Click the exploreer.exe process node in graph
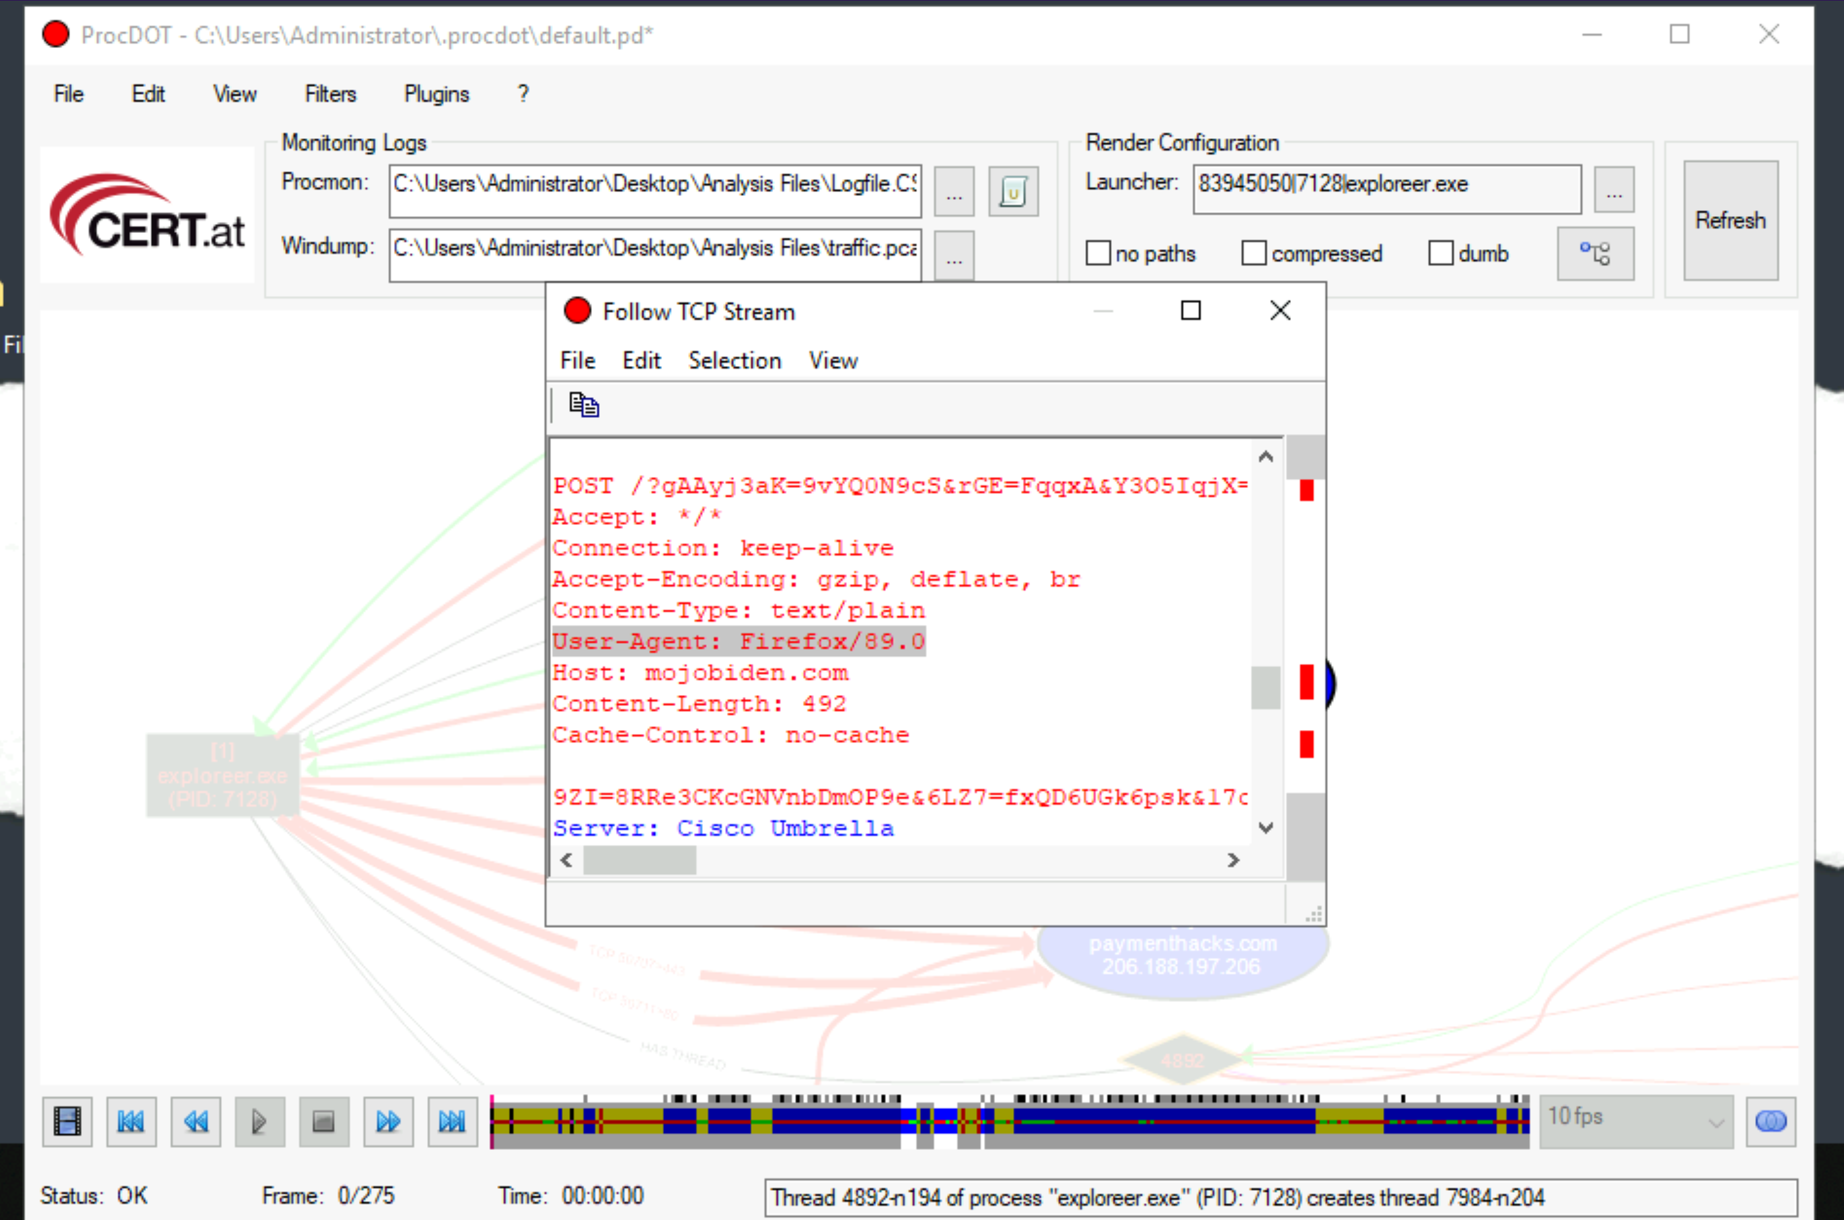Screen dimensions: 1844x1220 pos(223,775)
